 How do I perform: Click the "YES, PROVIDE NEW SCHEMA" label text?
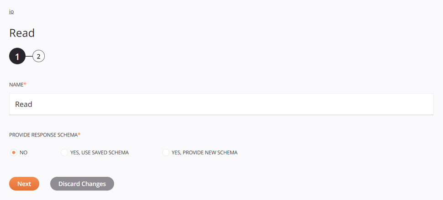click(x=204, y=153)
